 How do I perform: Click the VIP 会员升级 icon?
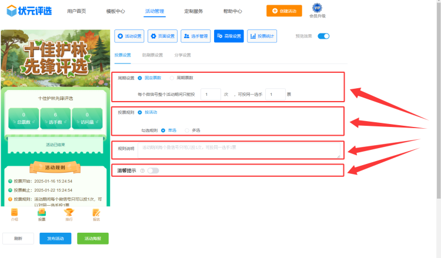(318, 11)
